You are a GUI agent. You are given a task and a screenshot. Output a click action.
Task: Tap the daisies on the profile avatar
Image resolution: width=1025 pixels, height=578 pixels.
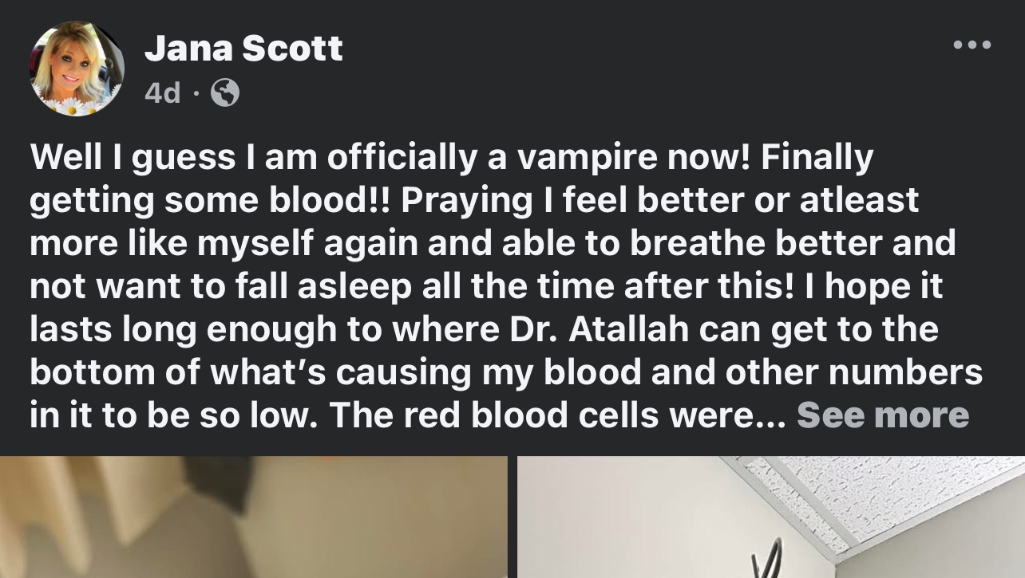tap(77, 105)
